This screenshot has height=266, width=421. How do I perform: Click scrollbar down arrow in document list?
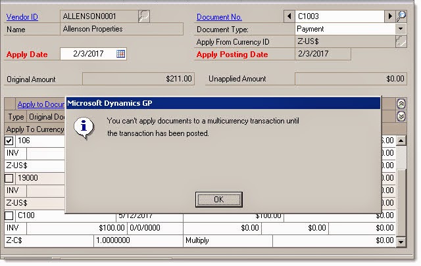pyautogui.click(x=401, y=242)
